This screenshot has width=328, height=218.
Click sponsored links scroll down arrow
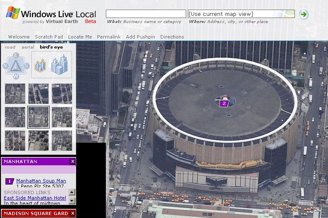(72, 201)
